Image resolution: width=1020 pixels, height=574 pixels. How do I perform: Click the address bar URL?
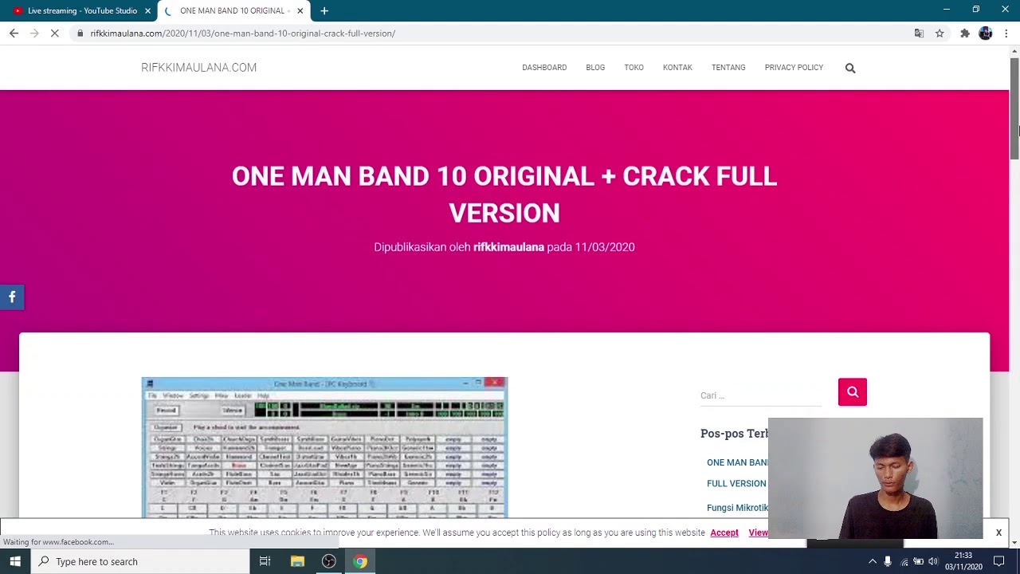(x=242, y=33)
